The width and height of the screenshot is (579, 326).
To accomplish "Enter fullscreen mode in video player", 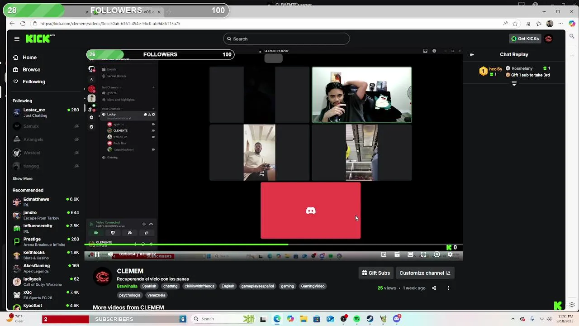I will (423, 254).
